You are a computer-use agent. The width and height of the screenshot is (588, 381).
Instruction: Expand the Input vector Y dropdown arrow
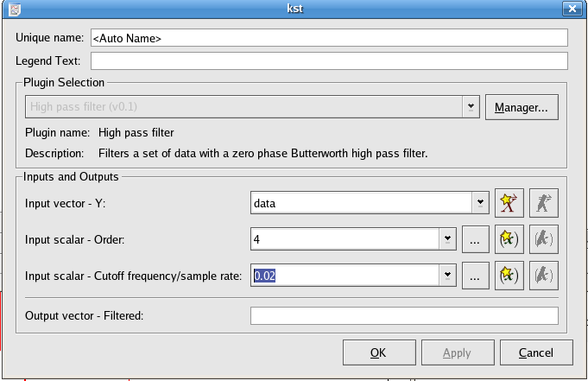(x=480, y=203)
